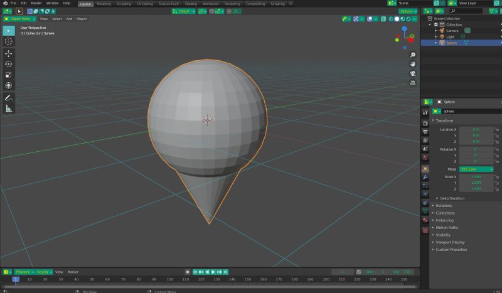Jump to the timeline end frame button
502x293 pixels.
(225, 272)
